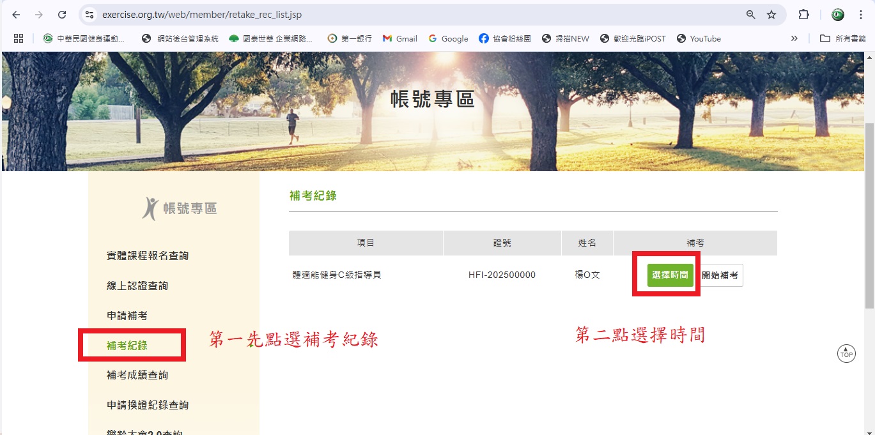Viewport: 875px width, 435px height.
Task: Click the green 選擇時間 button
Action: tap(670, 275)
